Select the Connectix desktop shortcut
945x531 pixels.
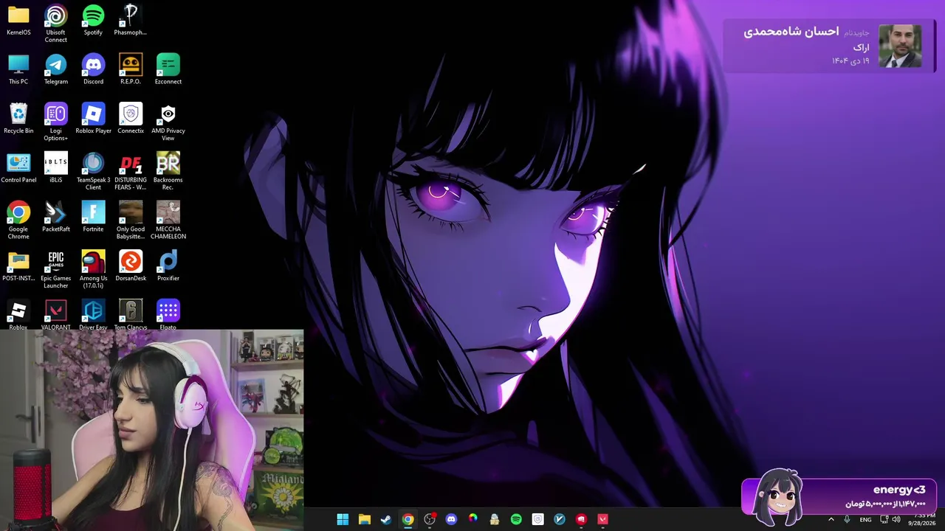(131, 119)
